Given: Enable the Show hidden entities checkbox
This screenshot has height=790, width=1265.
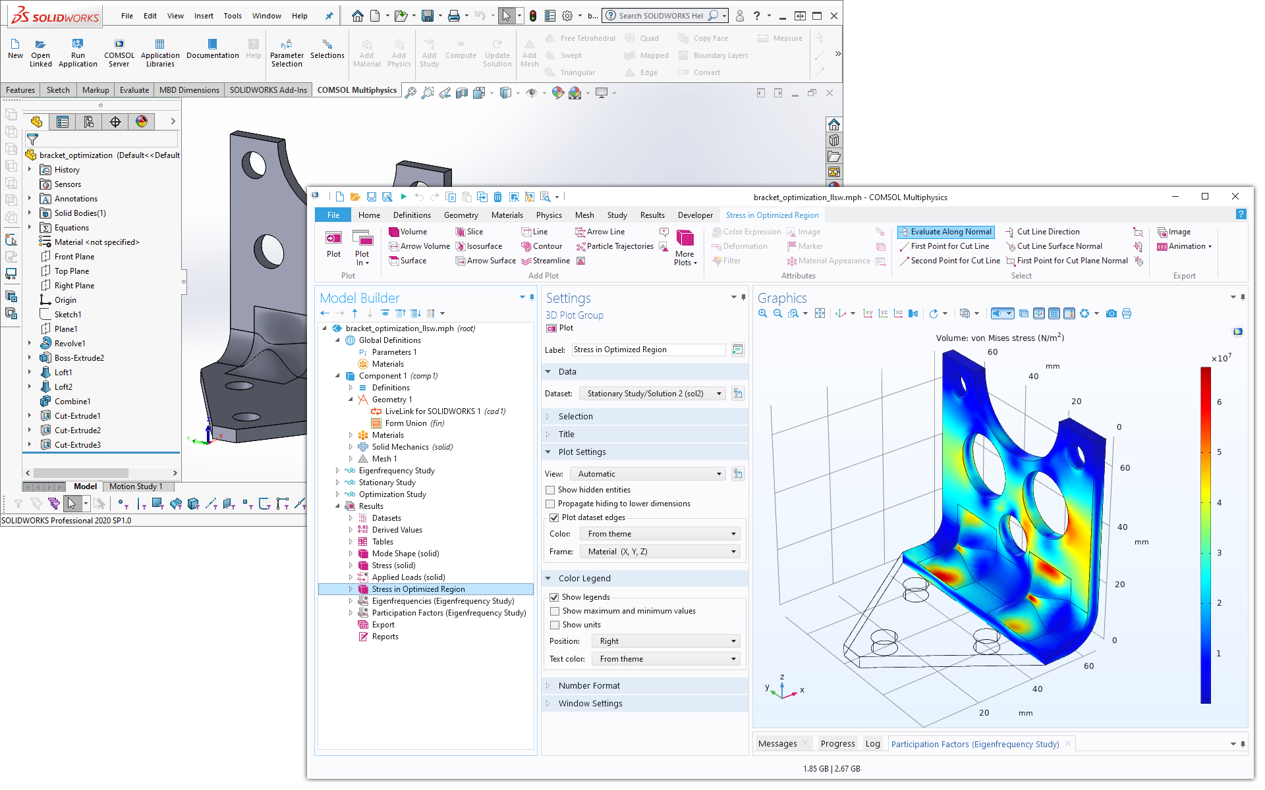Looking at the screenshot, I should click(551, 490).
